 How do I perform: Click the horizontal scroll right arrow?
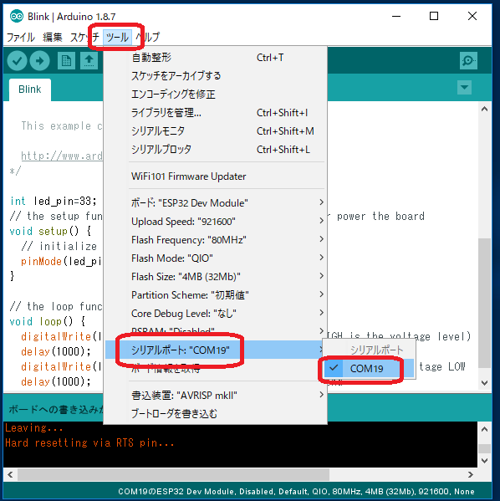(x=470, y=474)
